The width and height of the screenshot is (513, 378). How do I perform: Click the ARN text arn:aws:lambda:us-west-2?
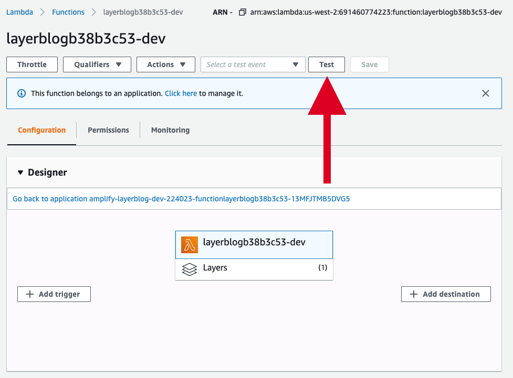click(x=376, y=12)
